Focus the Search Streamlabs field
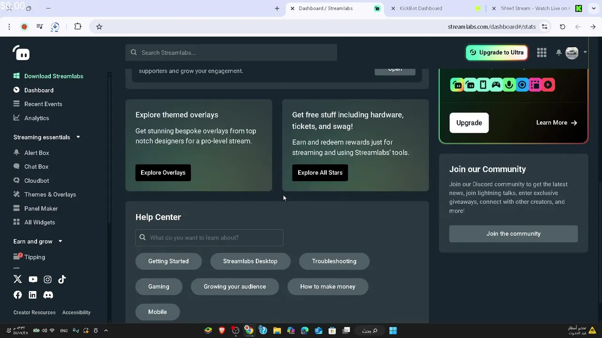Image resolution: width=602 pixels, height=338 pixels. point(231,53)
